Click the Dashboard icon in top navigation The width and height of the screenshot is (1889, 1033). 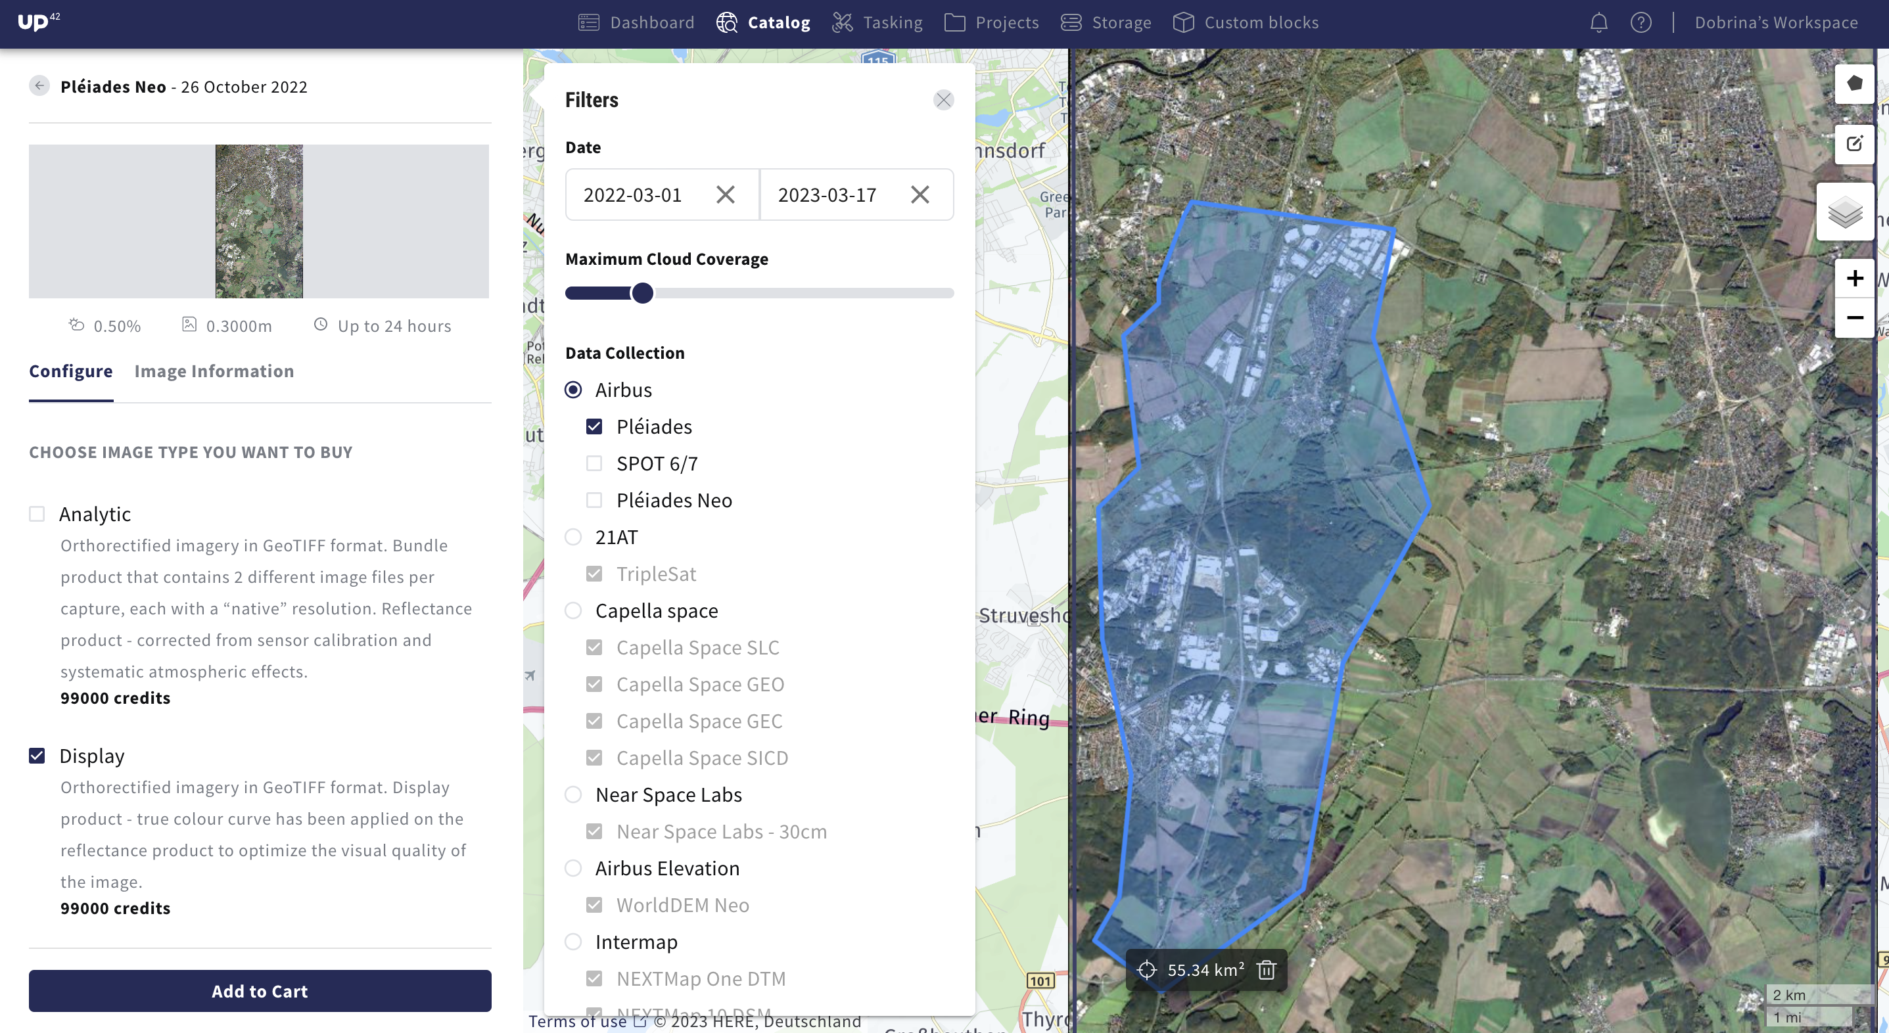(589, 23)
